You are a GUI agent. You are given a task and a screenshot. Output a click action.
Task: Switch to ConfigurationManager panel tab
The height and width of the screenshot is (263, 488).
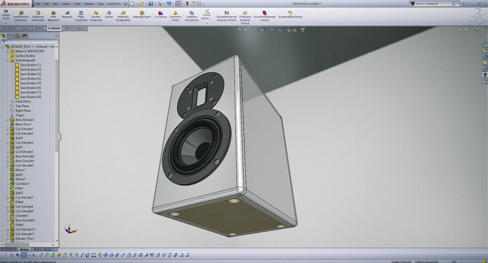point(18,36)
